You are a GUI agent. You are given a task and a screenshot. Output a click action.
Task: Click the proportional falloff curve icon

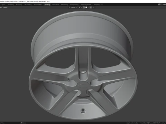[93, 8]
